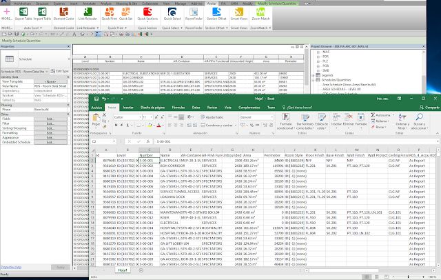
Task: Click Section Offset icon in Revit
Action: tap(216, 14)
